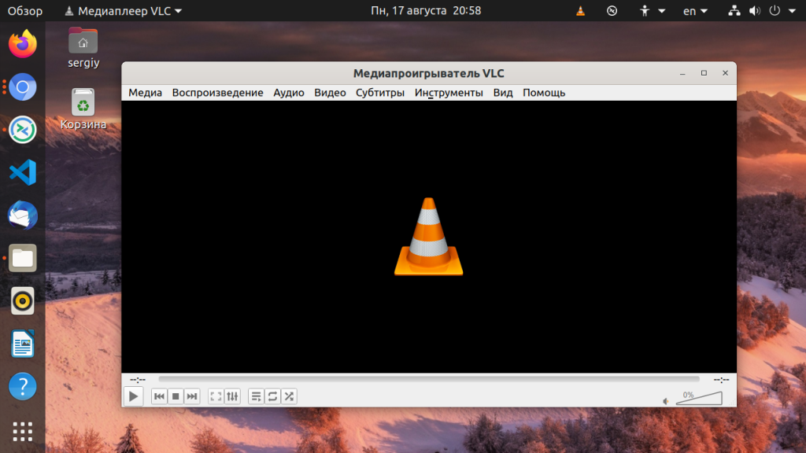806x453 pixels.
Task: Open the Субтитры menu
Action: pos(379,93)
